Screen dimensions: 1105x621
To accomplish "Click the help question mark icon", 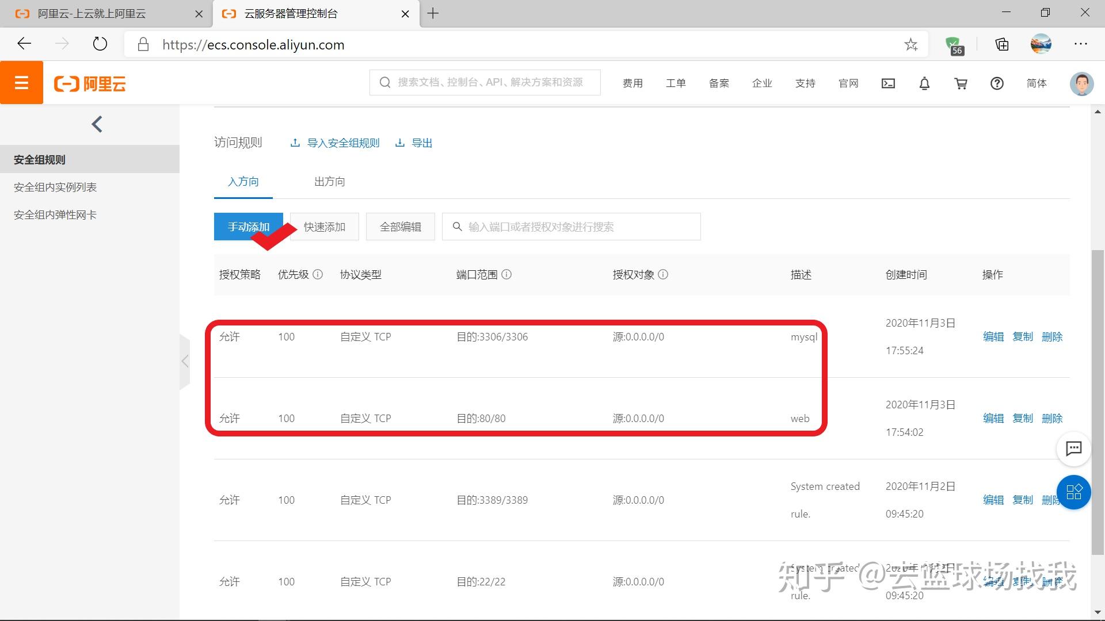I will [x=997, y=83].
